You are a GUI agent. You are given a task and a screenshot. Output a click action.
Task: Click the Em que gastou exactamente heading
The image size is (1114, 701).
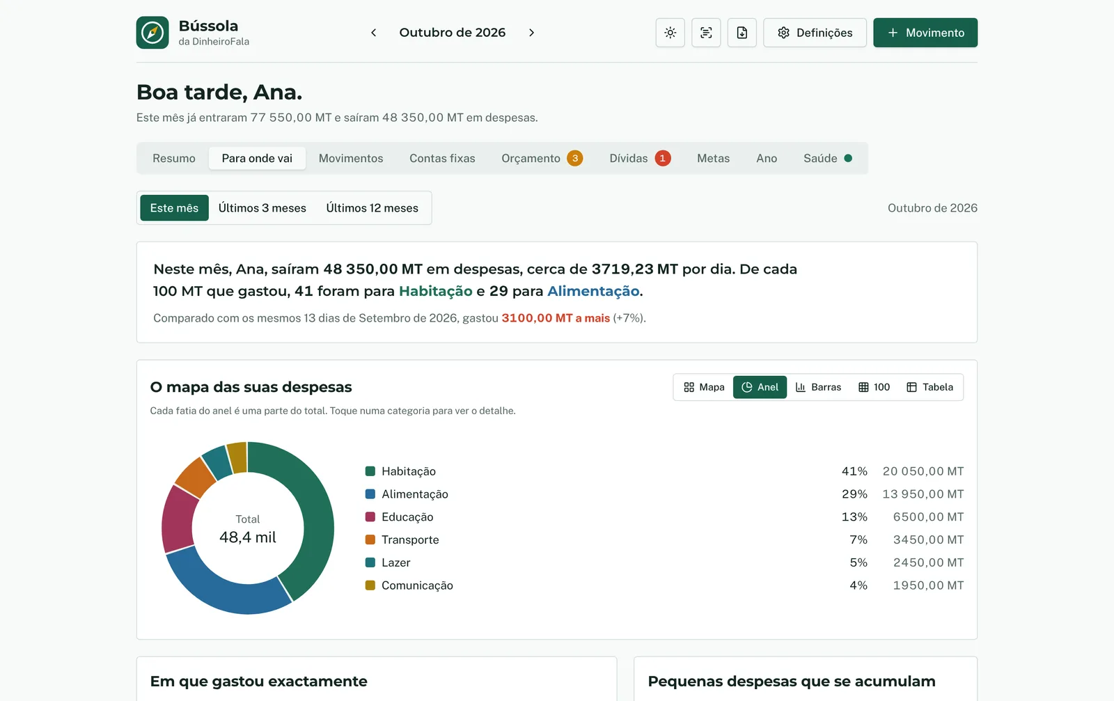pyautogui.click(x=259, y=682)
